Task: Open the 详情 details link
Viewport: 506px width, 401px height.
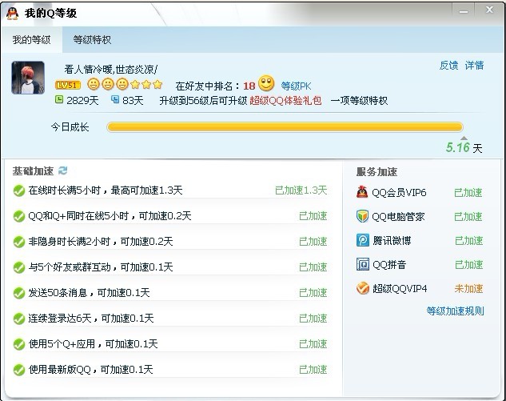Action: pos(474,66)
